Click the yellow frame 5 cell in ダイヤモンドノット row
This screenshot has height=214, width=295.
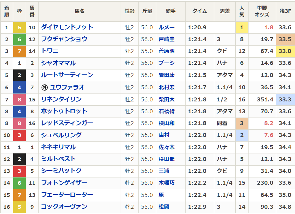tap(19, 28)
